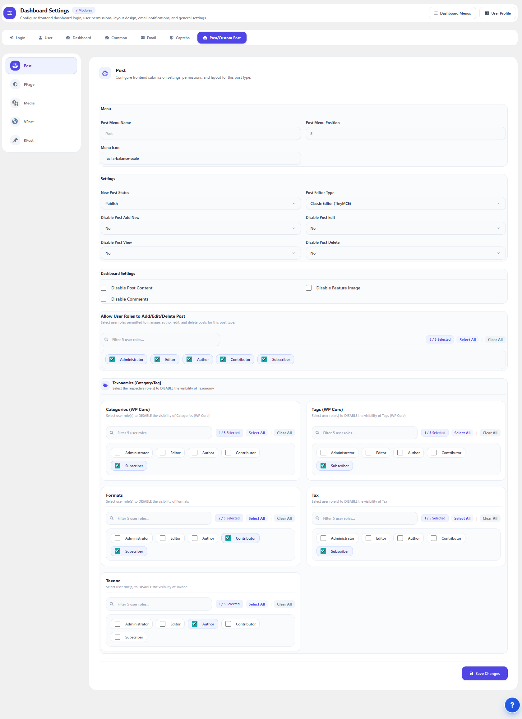Focus the Menu Icon input field

pyautogui.click(x=201, y=158)
